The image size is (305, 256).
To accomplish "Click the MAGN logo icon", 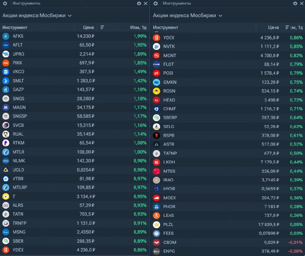I will pos(6,107).
